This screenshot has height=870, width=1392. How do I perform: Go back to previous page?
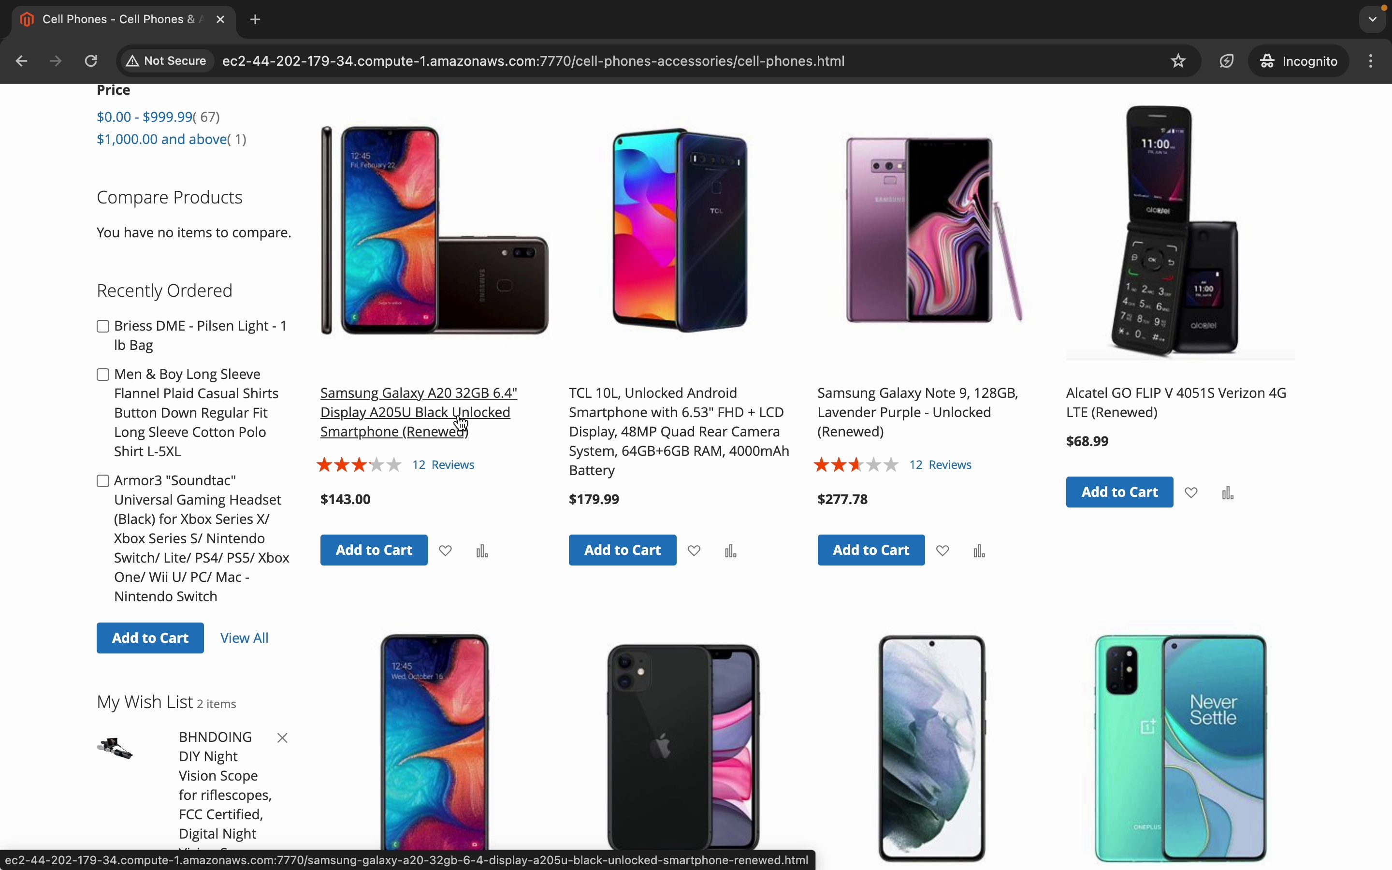click(x=22, y=61)
